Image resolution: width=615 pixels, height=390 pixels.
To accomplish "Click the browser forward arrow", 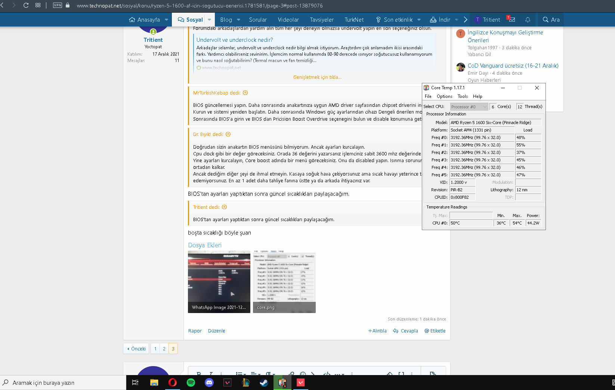I will click(x=14, y=5).
